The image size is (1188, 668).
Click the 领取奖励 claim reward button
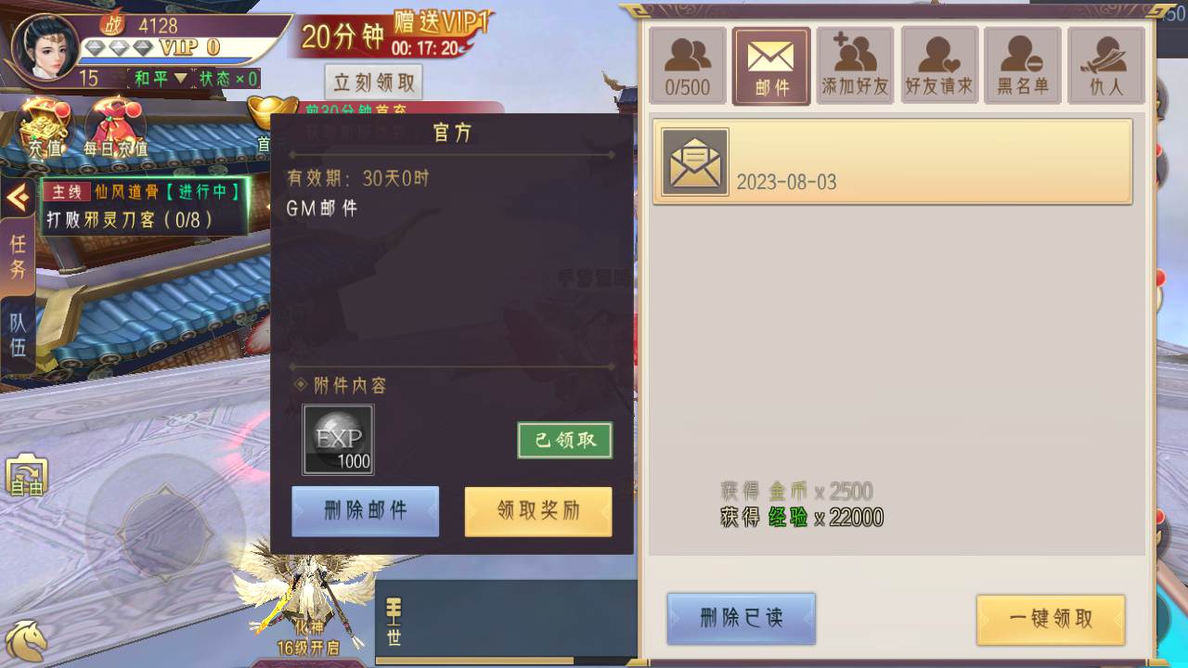coord(538,511)
